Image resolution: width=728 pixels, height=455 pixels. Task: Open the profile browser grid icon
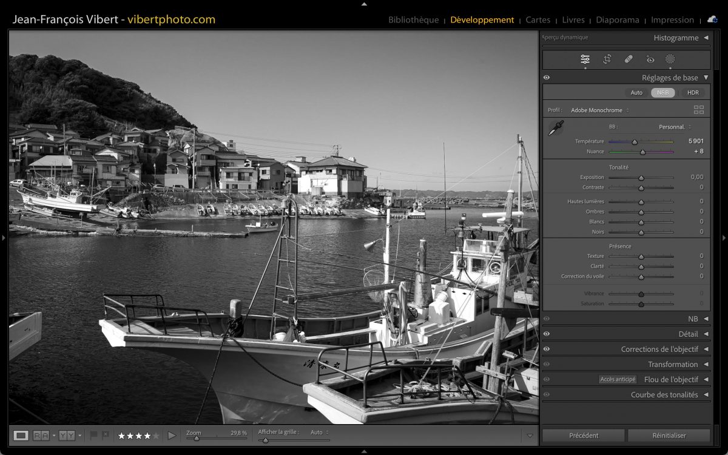click(699, 110)
